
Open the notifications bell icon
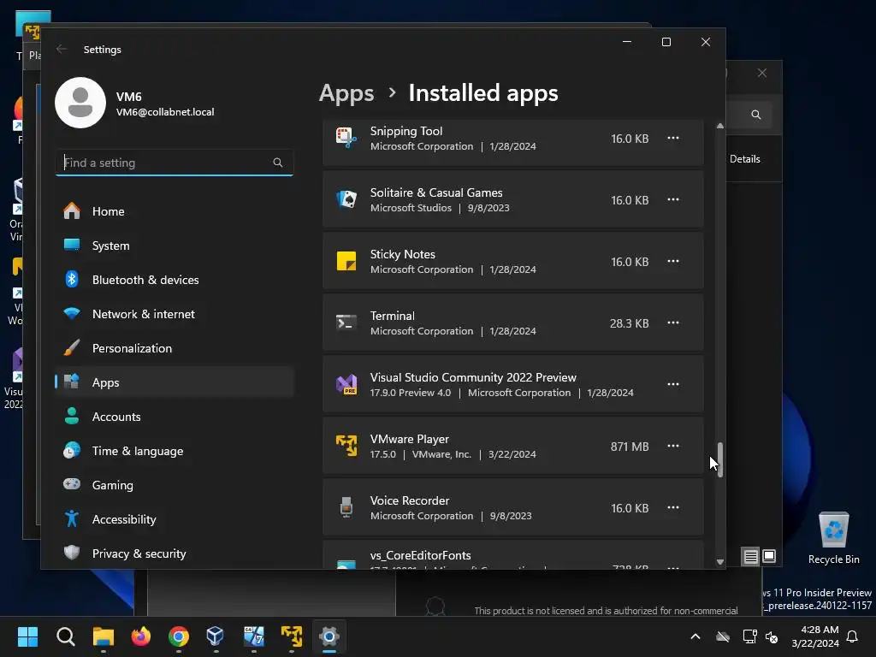(853, 636)
